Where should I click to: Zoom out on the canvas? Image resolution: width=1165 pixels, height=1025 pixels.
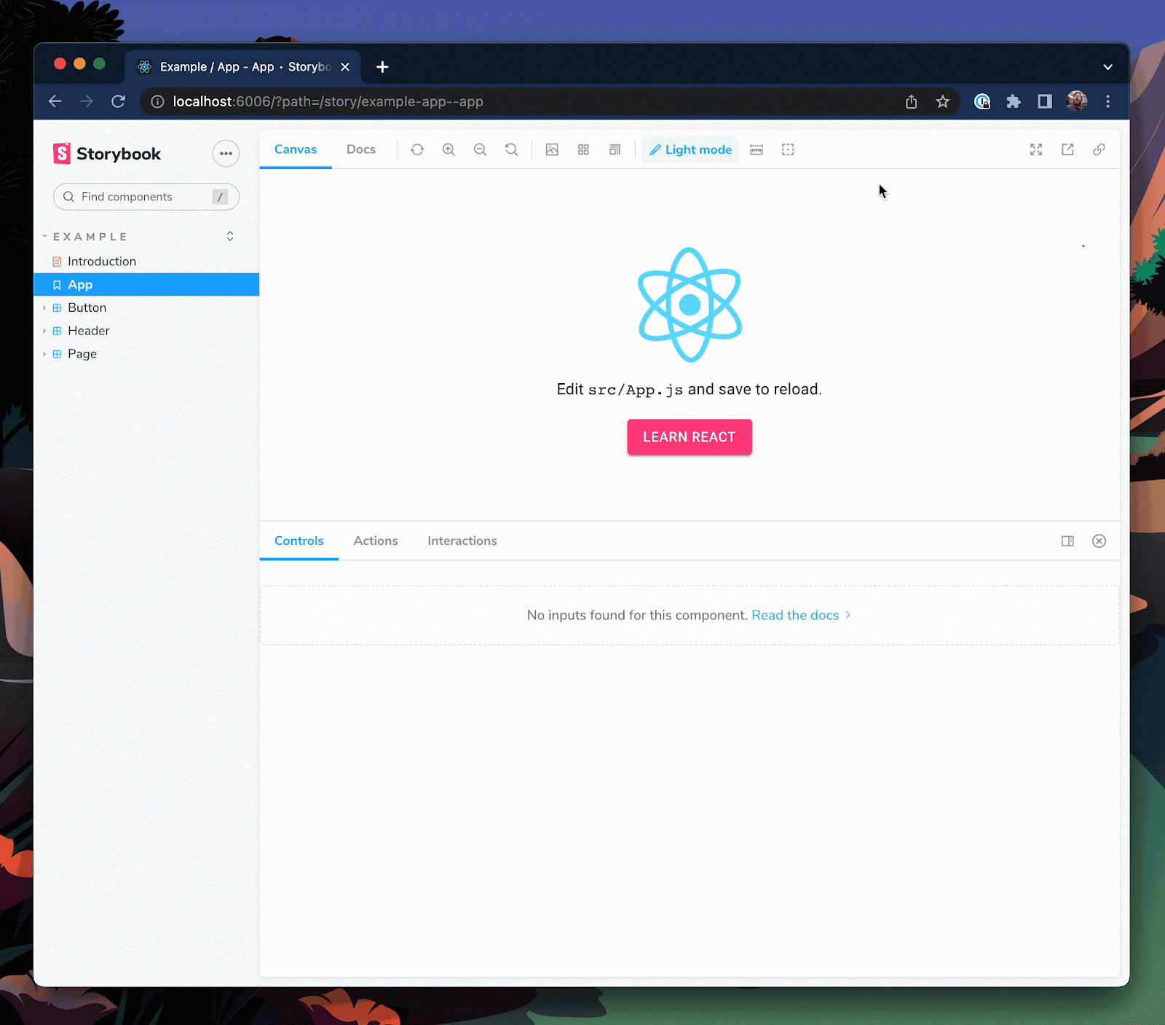(x=480, y=150)
